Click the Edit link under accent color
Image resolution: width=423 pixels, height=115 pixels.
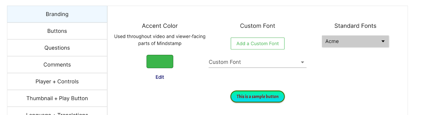click(160, 77)
